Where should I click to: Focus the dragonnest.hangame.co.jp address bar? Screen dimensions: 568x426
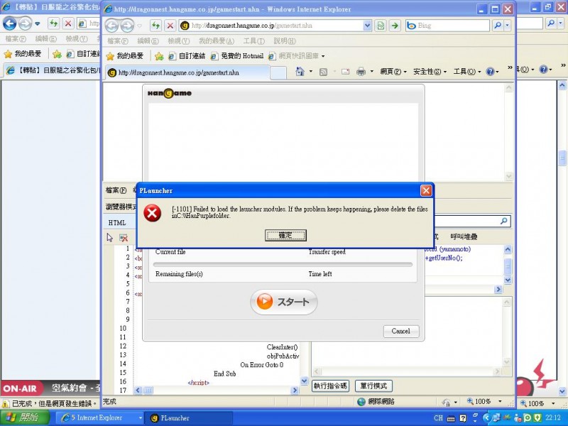(275, 26)
